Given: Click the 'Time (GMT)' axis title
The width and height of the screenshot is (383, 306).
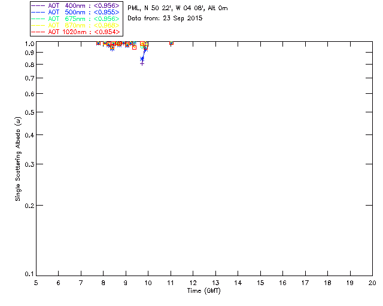Looking at the screenshot, I should pos(203,291).
